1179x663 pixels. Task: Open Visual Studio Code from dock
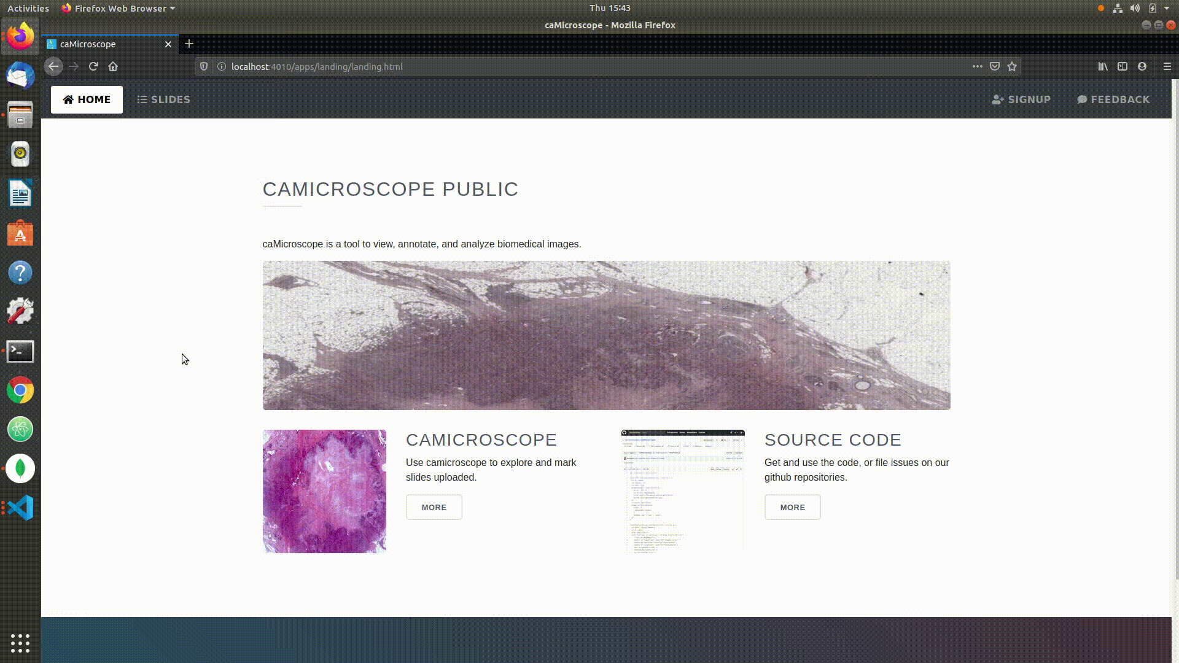click(20, 508)
